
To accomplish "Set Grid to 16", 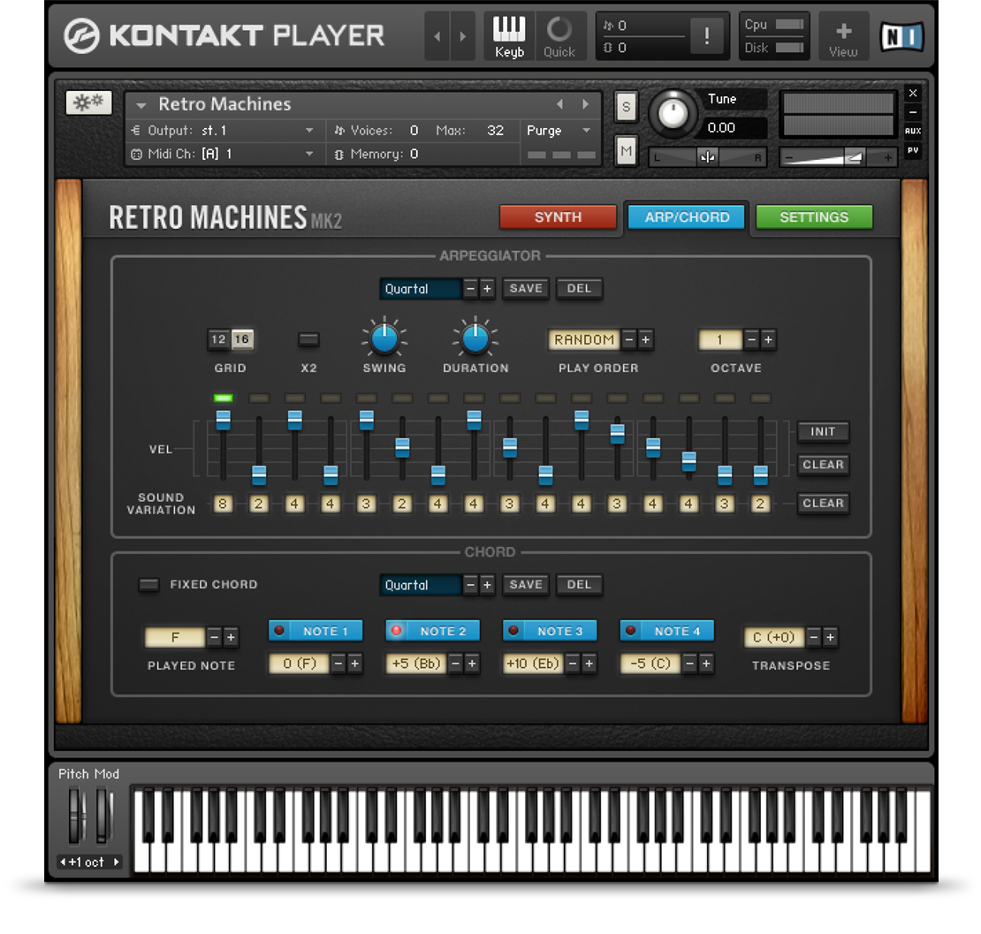I will (x=242, y=339).
